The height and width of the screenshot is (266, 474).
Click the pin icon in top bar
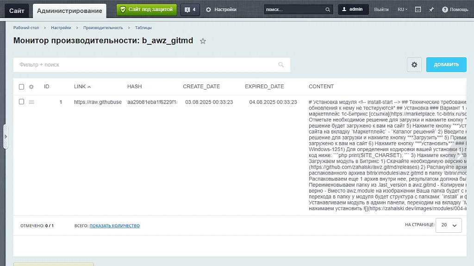pyautogui.click(x=431, y=10)
